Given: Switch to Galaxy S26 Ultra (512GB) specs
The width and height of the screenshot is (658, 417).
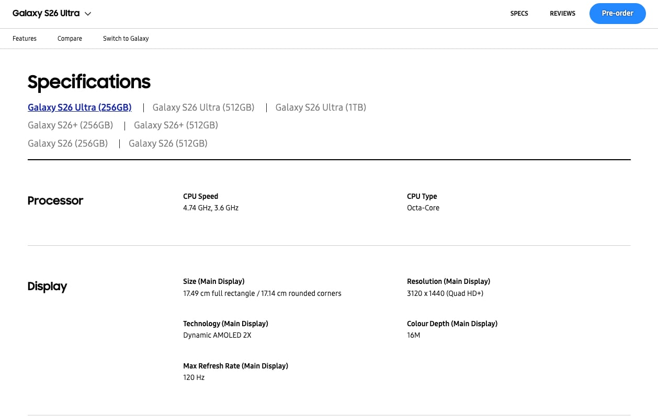Looking at the screenshot, I should point(203,108).
